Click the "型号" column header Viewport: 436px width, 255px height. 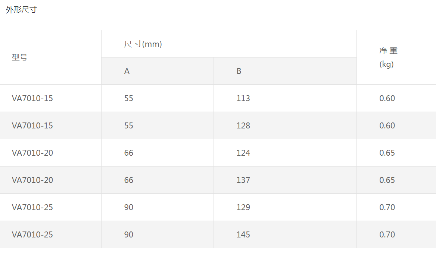19,57
